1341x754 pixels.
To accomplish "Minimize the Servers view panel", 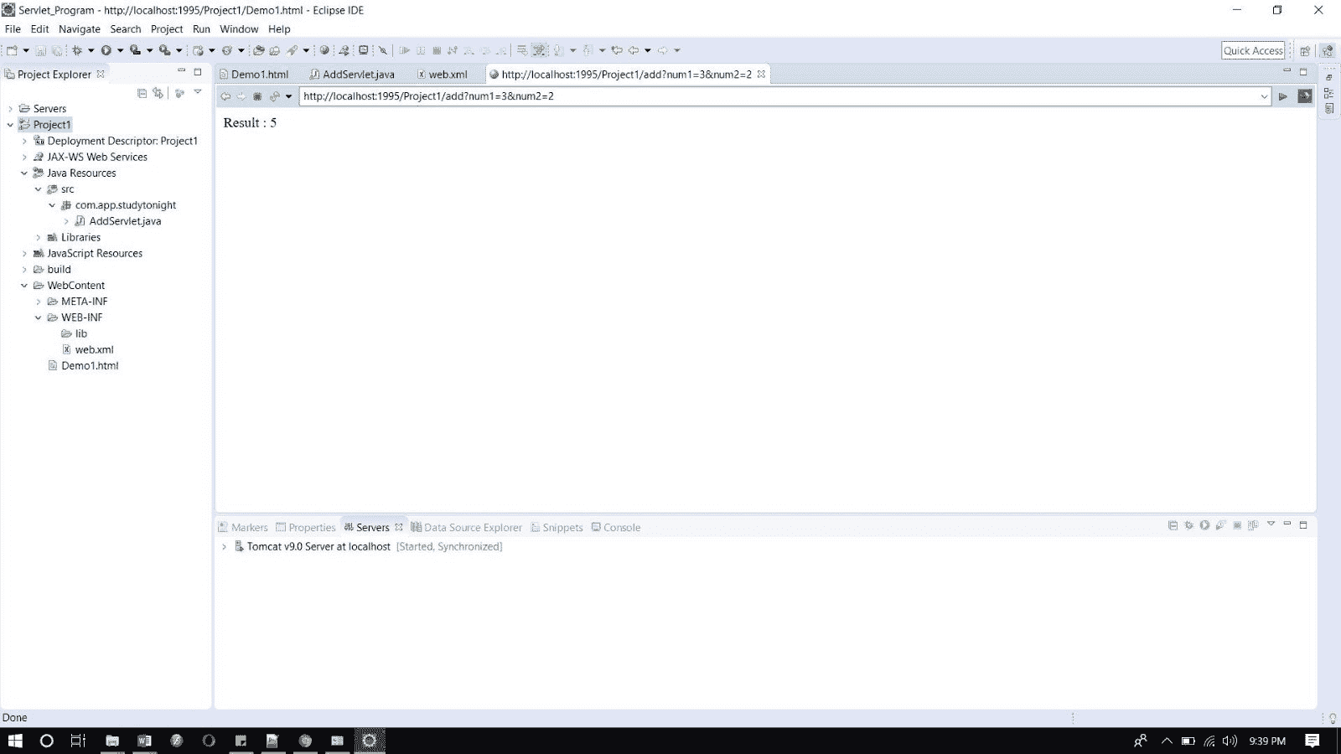I will [x=1288, y=525].
